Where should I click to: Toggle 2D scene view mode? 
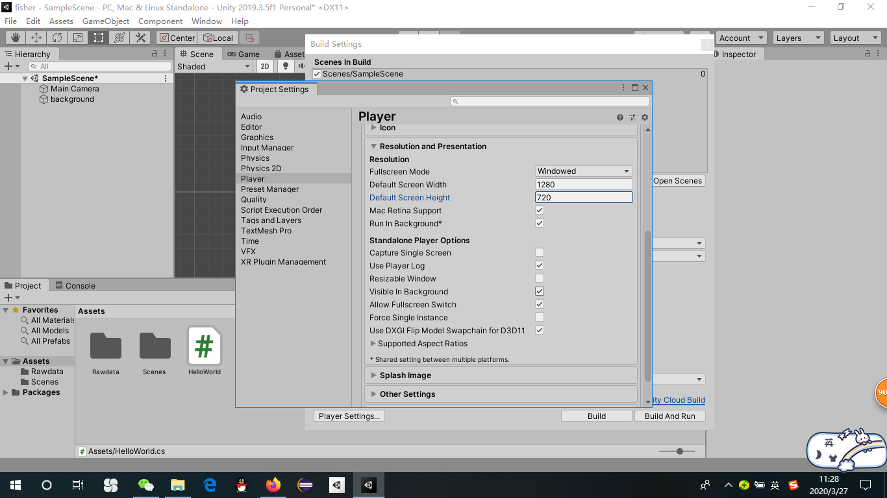(265, 66)
